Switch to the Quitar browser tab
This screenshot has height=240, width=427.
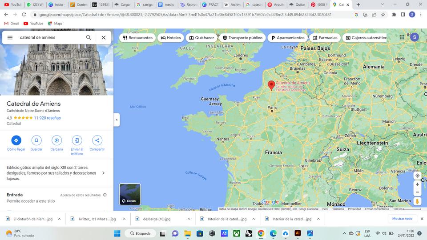[x=298, y=4]
